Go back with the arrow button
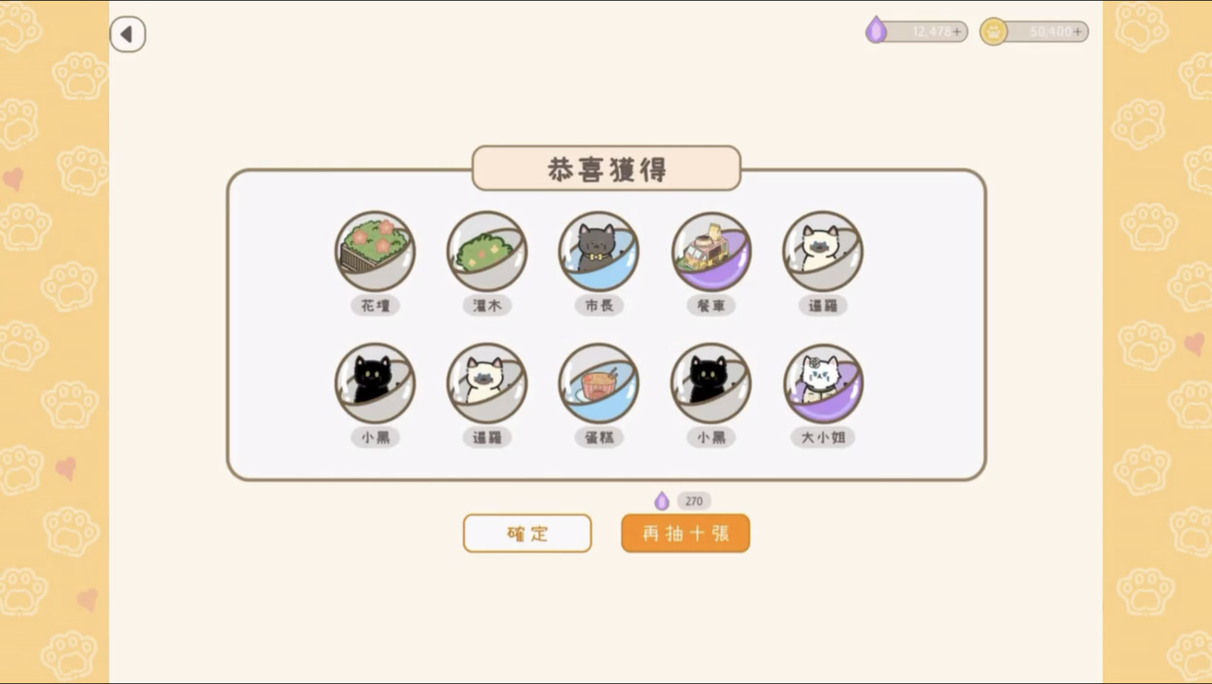 coord(127,34)
